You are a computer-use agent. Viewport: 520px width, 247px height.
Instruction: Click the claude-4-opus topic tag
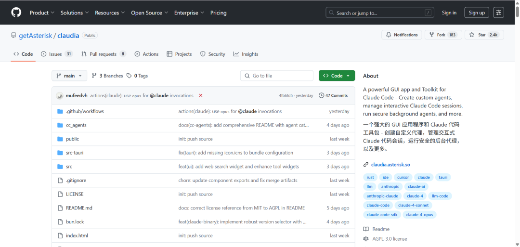click(419, 215)
